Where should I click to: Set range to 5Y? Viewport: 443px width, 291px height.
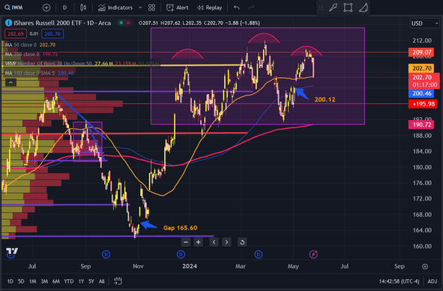point(91,281)
